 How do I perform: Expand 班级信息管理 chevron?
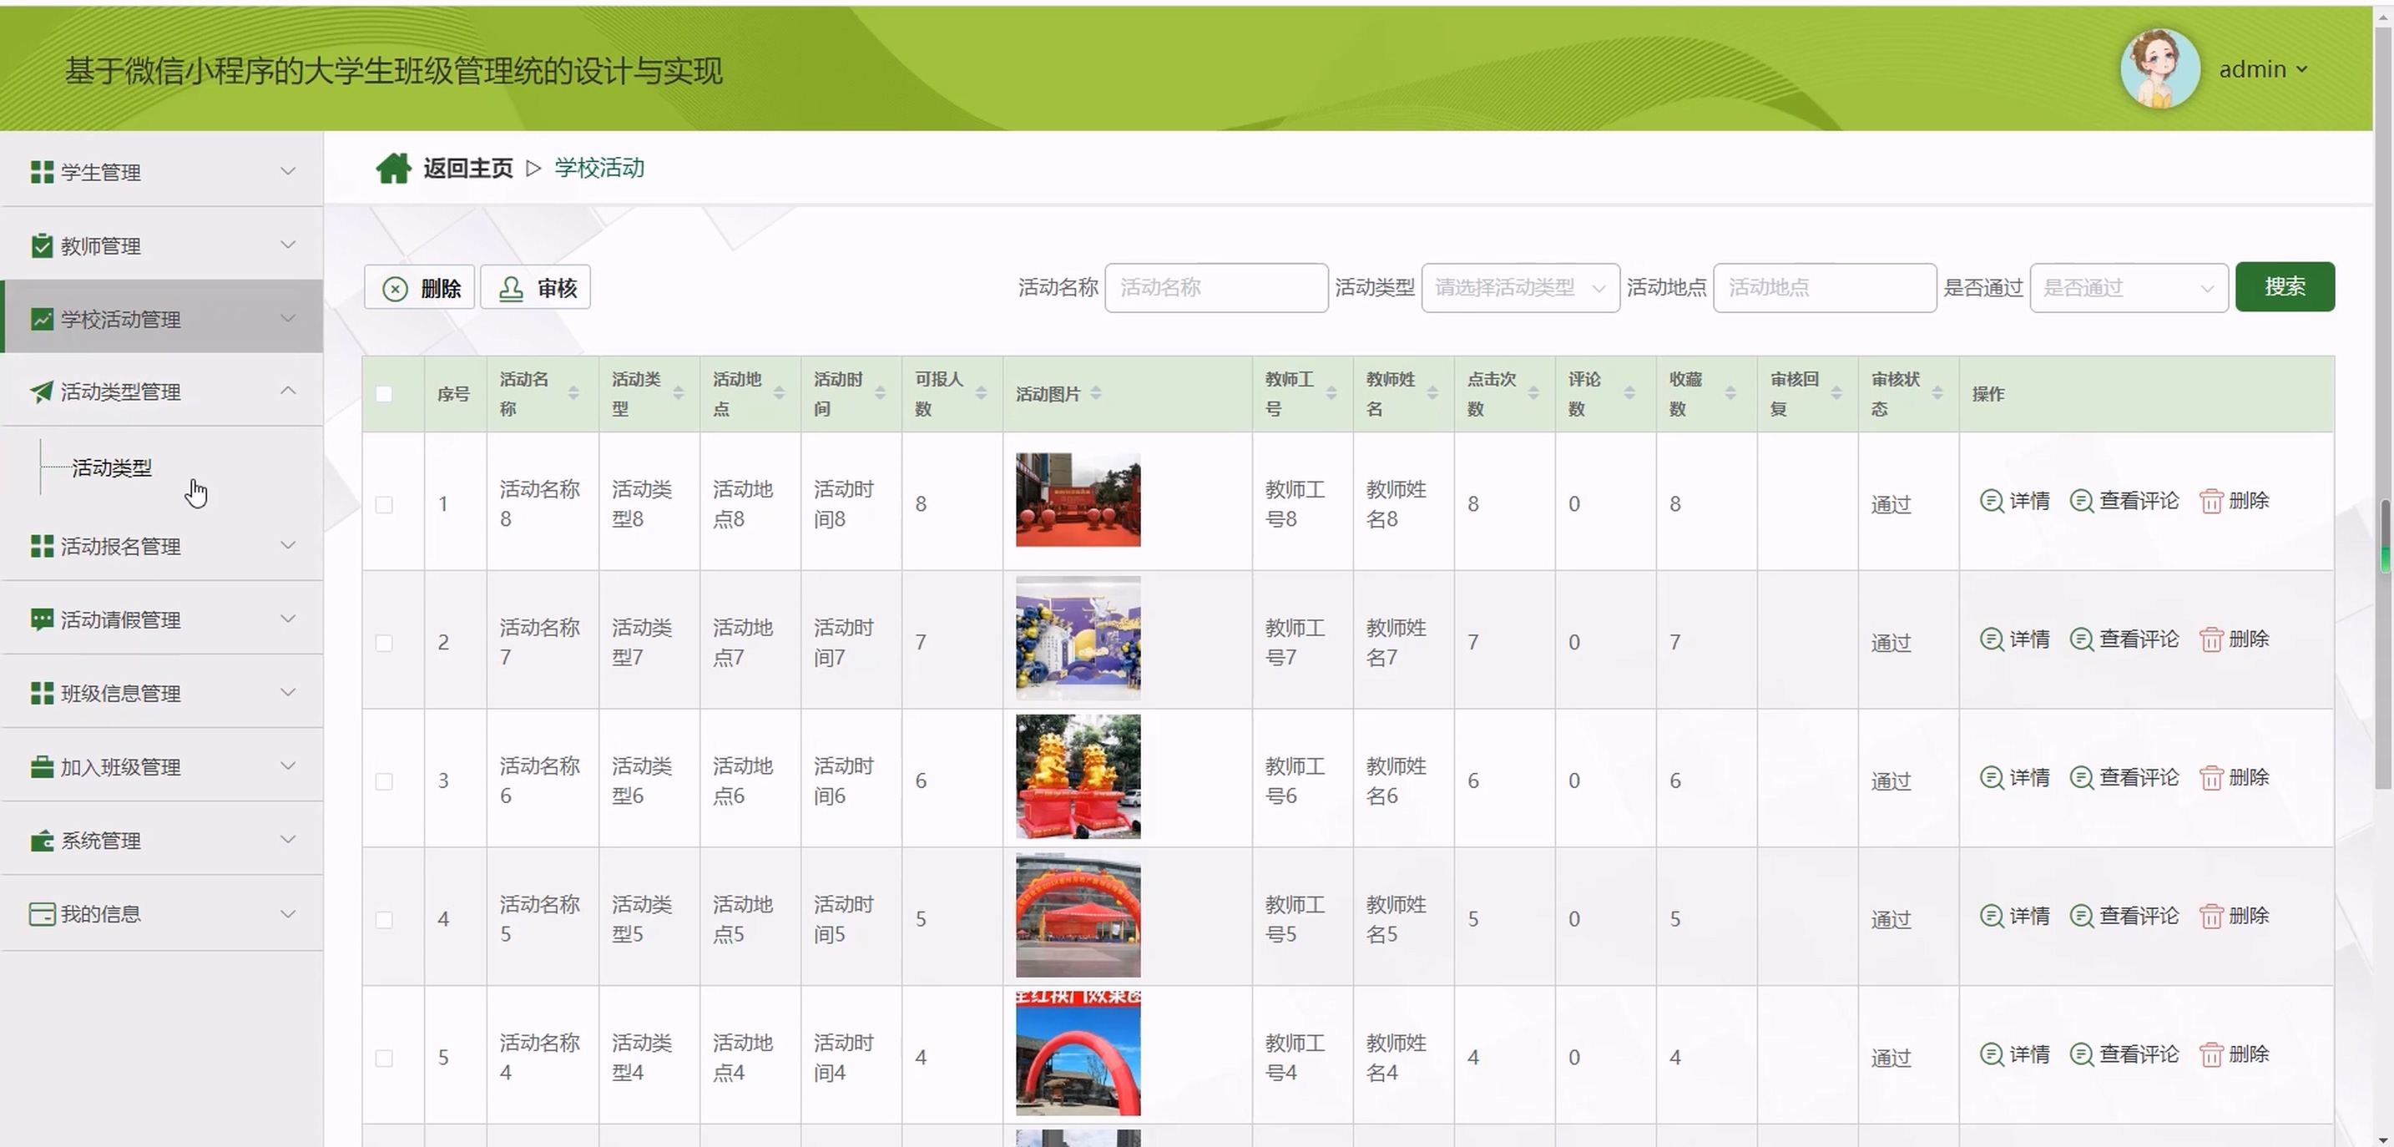point(288,691)
